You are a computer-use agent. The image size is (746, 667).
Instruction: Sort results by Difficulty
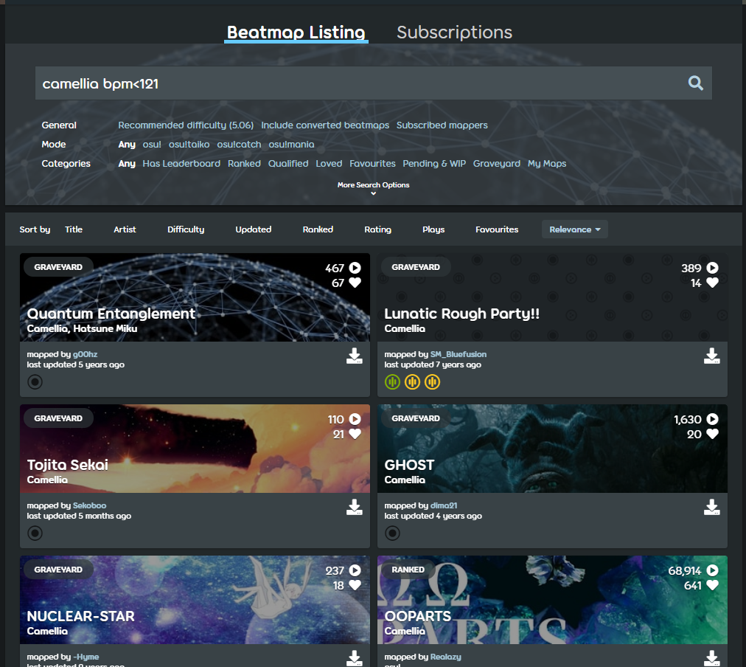tap(186, 229)
